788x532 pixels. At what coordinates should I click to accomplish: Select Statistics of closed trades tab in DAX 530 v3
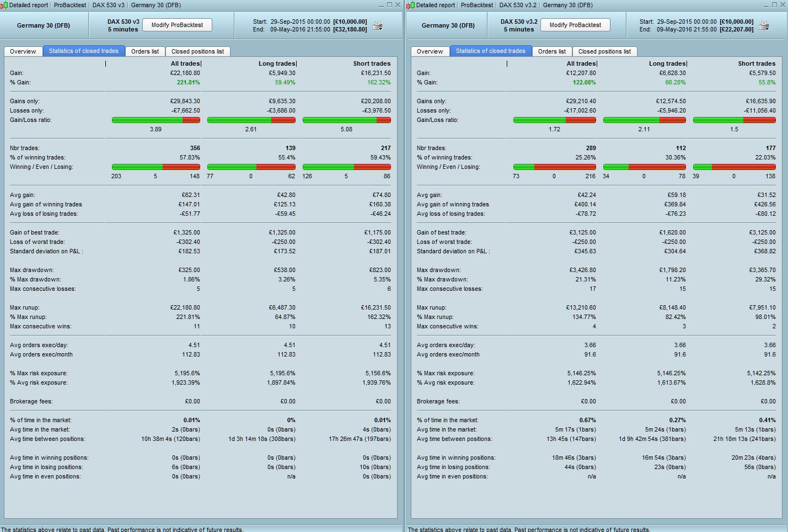tap(84, 51)
